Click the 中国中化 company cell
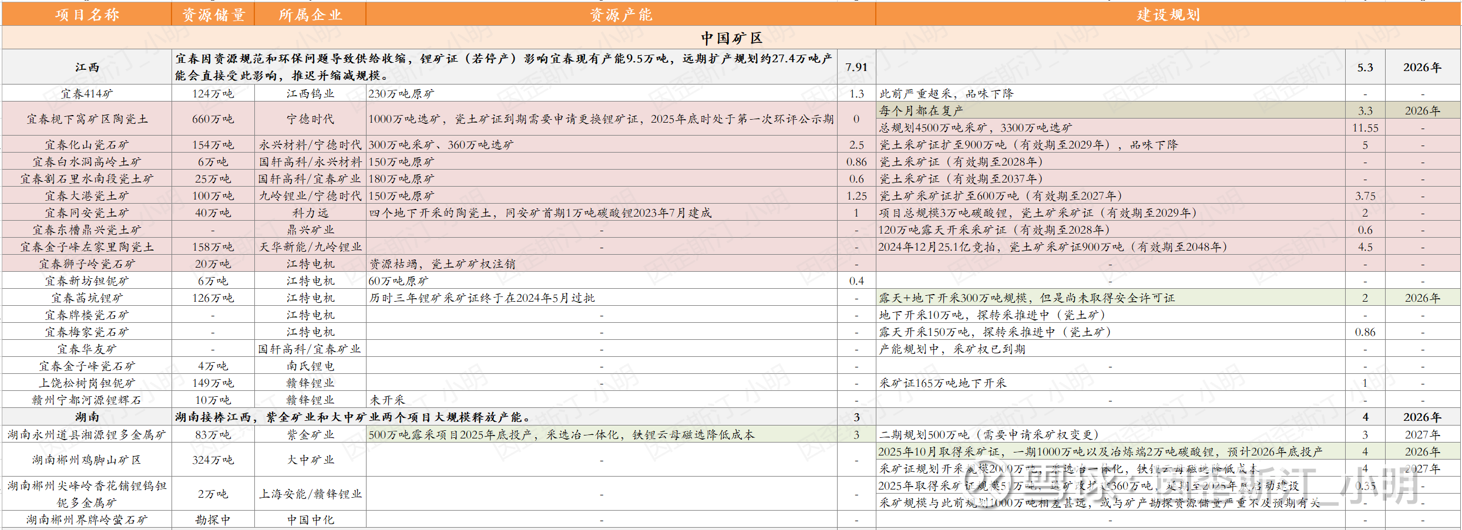 pos(310,519)
